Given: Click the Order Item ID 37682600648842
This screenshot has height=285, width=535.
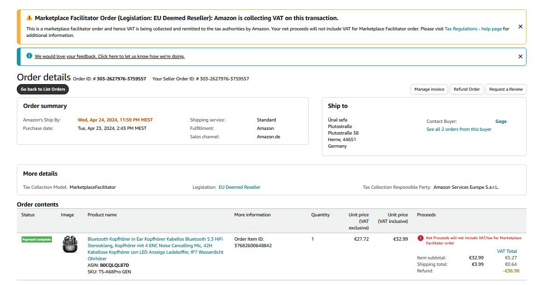Looking at the screenshot, I should click(253, 246).
